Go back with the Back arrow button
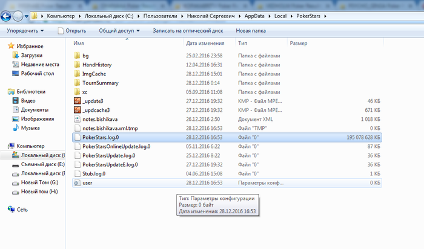 point(5,16)
